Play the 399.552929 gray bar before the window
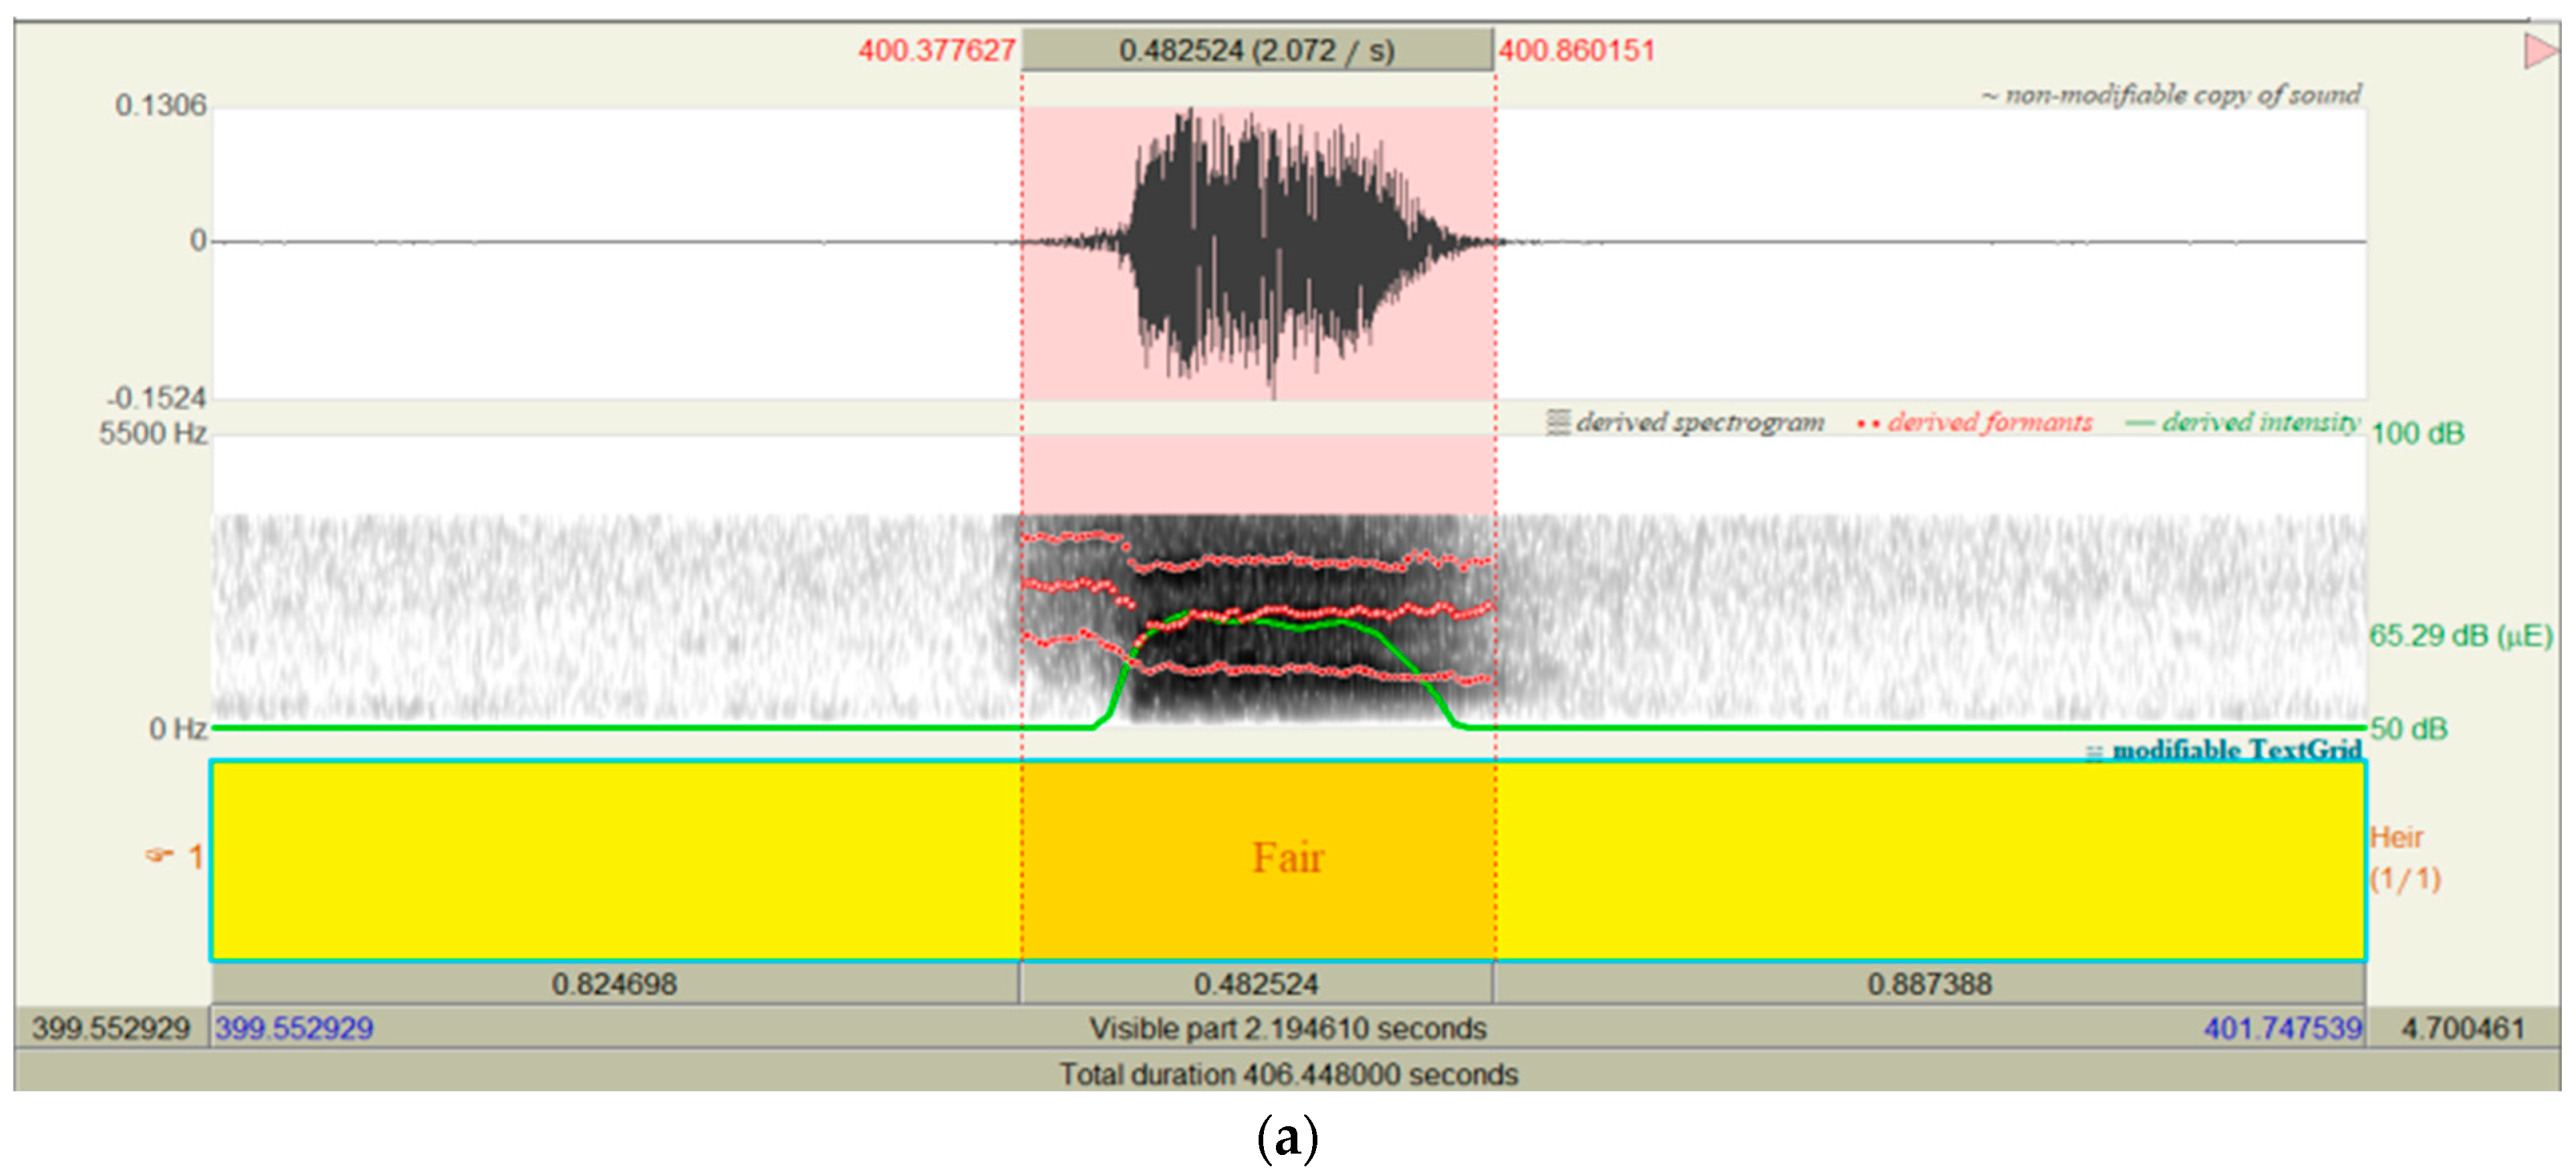Screen dimensions: 2576x1175 pyautogui.click(x=111, y=1028)
